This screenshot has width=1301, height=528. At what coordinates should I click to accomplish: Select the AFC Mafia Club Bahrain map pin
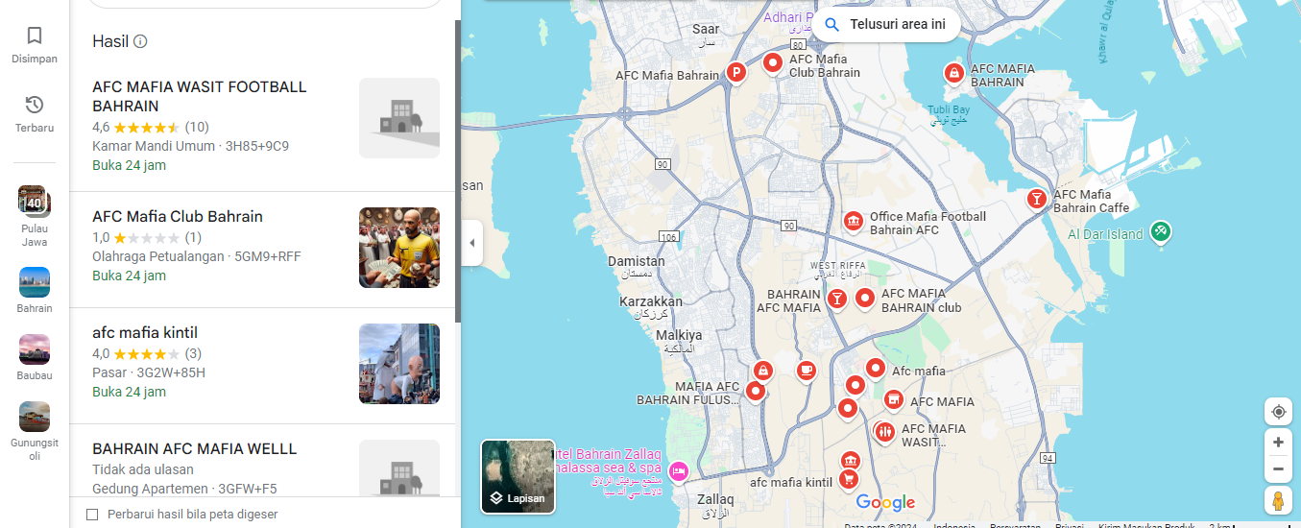pyautogui.click(x=773, y=64)
